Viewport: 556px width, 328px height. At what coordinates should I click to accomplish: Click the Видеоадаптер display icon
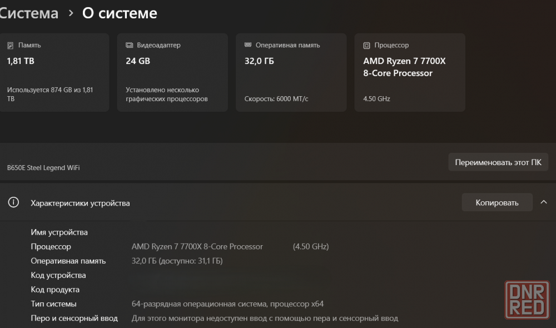click(x=130, y=45)
